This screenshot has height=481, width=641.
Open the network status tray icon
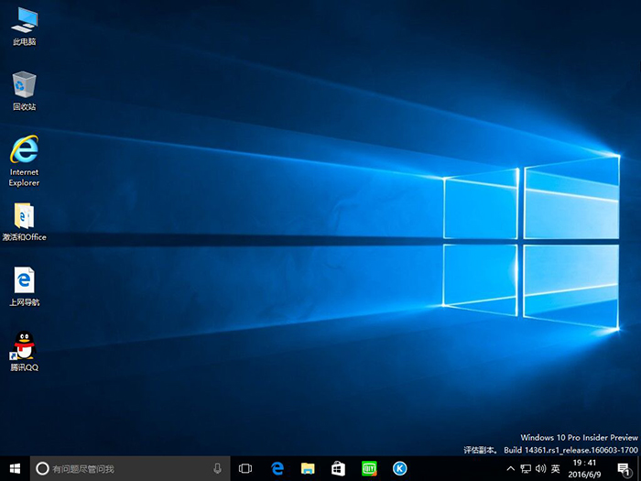pyautogui.click(x=526, y=468)
